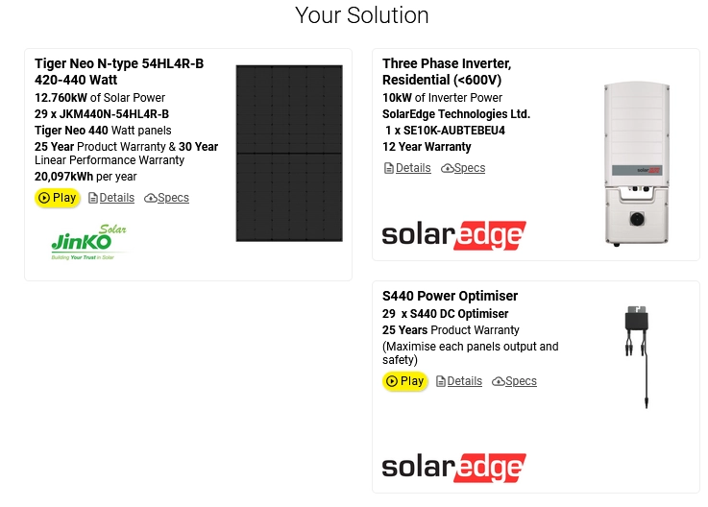The image size is (708, 507).
Task: Click the SolarEdge logo under the optimiser
Action: (x=453, y=467)
